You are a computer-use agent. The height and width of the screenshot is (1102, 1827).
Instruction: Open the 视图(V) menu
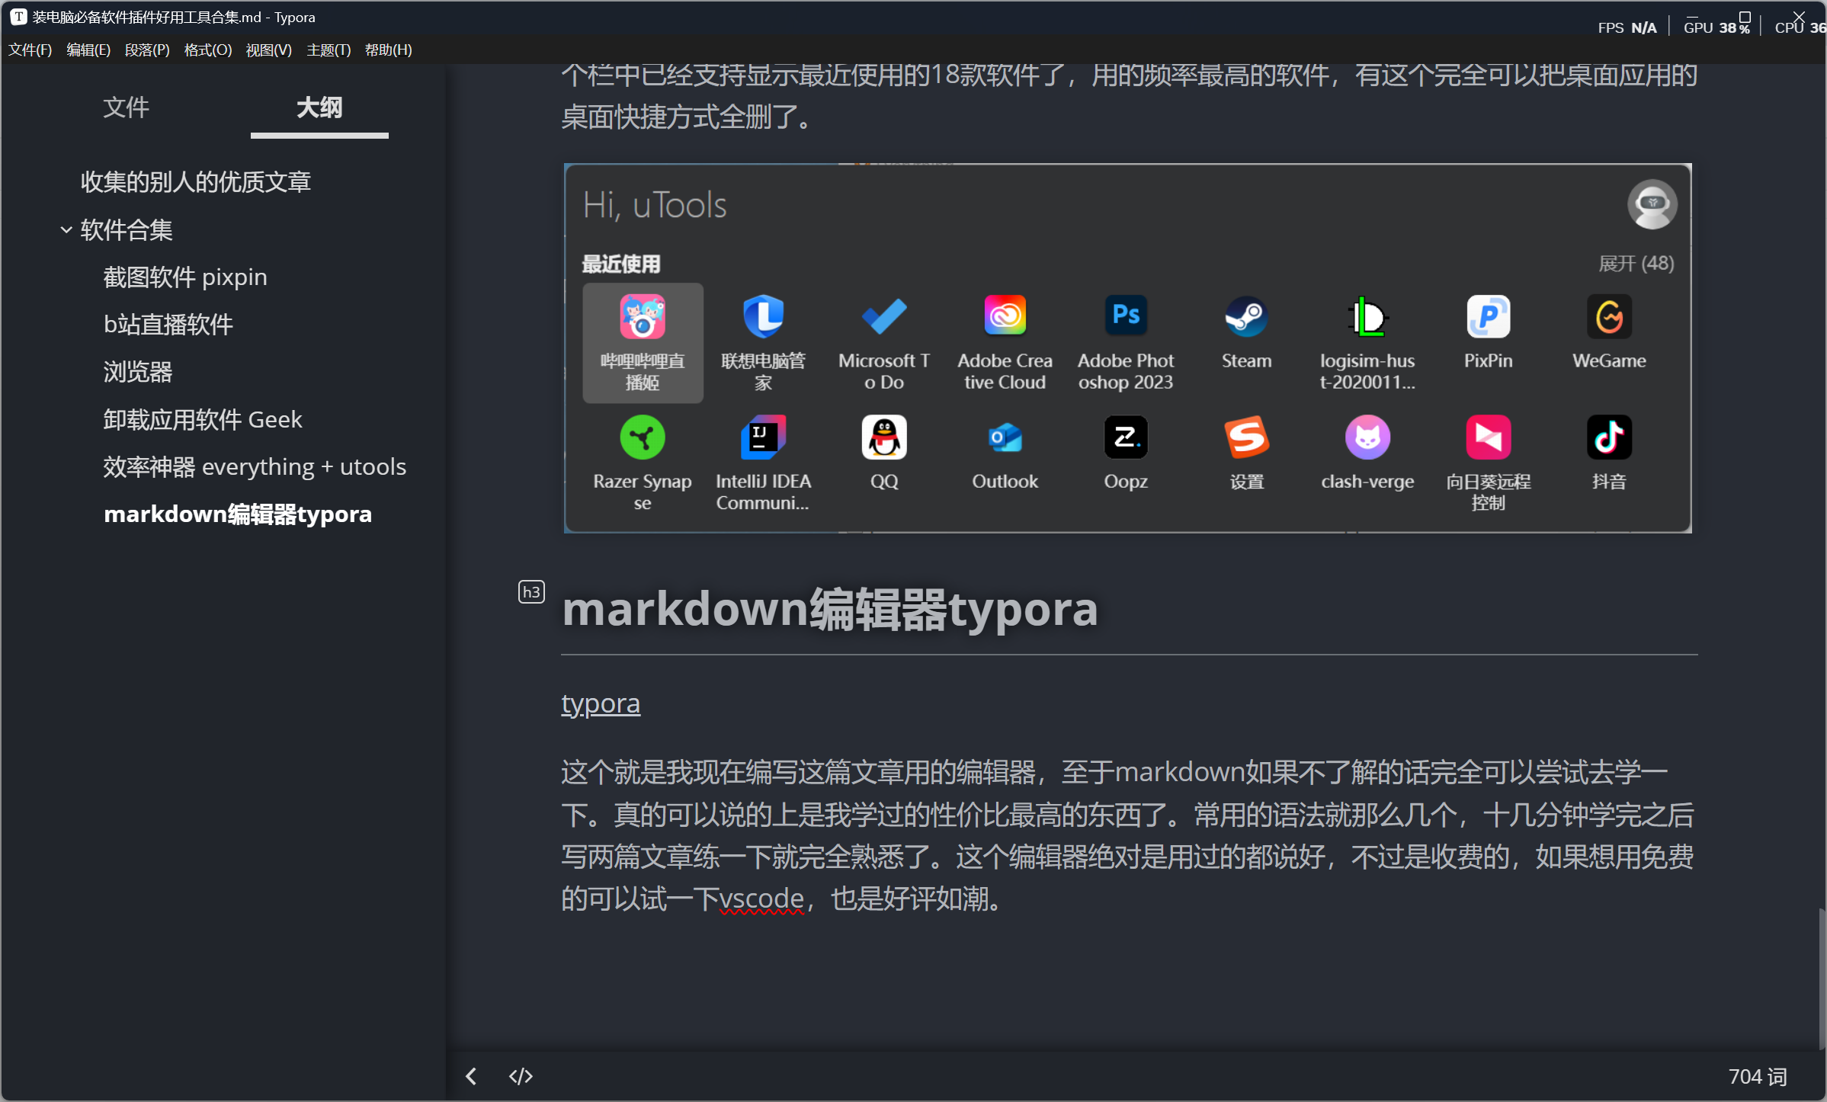[268, 50]
